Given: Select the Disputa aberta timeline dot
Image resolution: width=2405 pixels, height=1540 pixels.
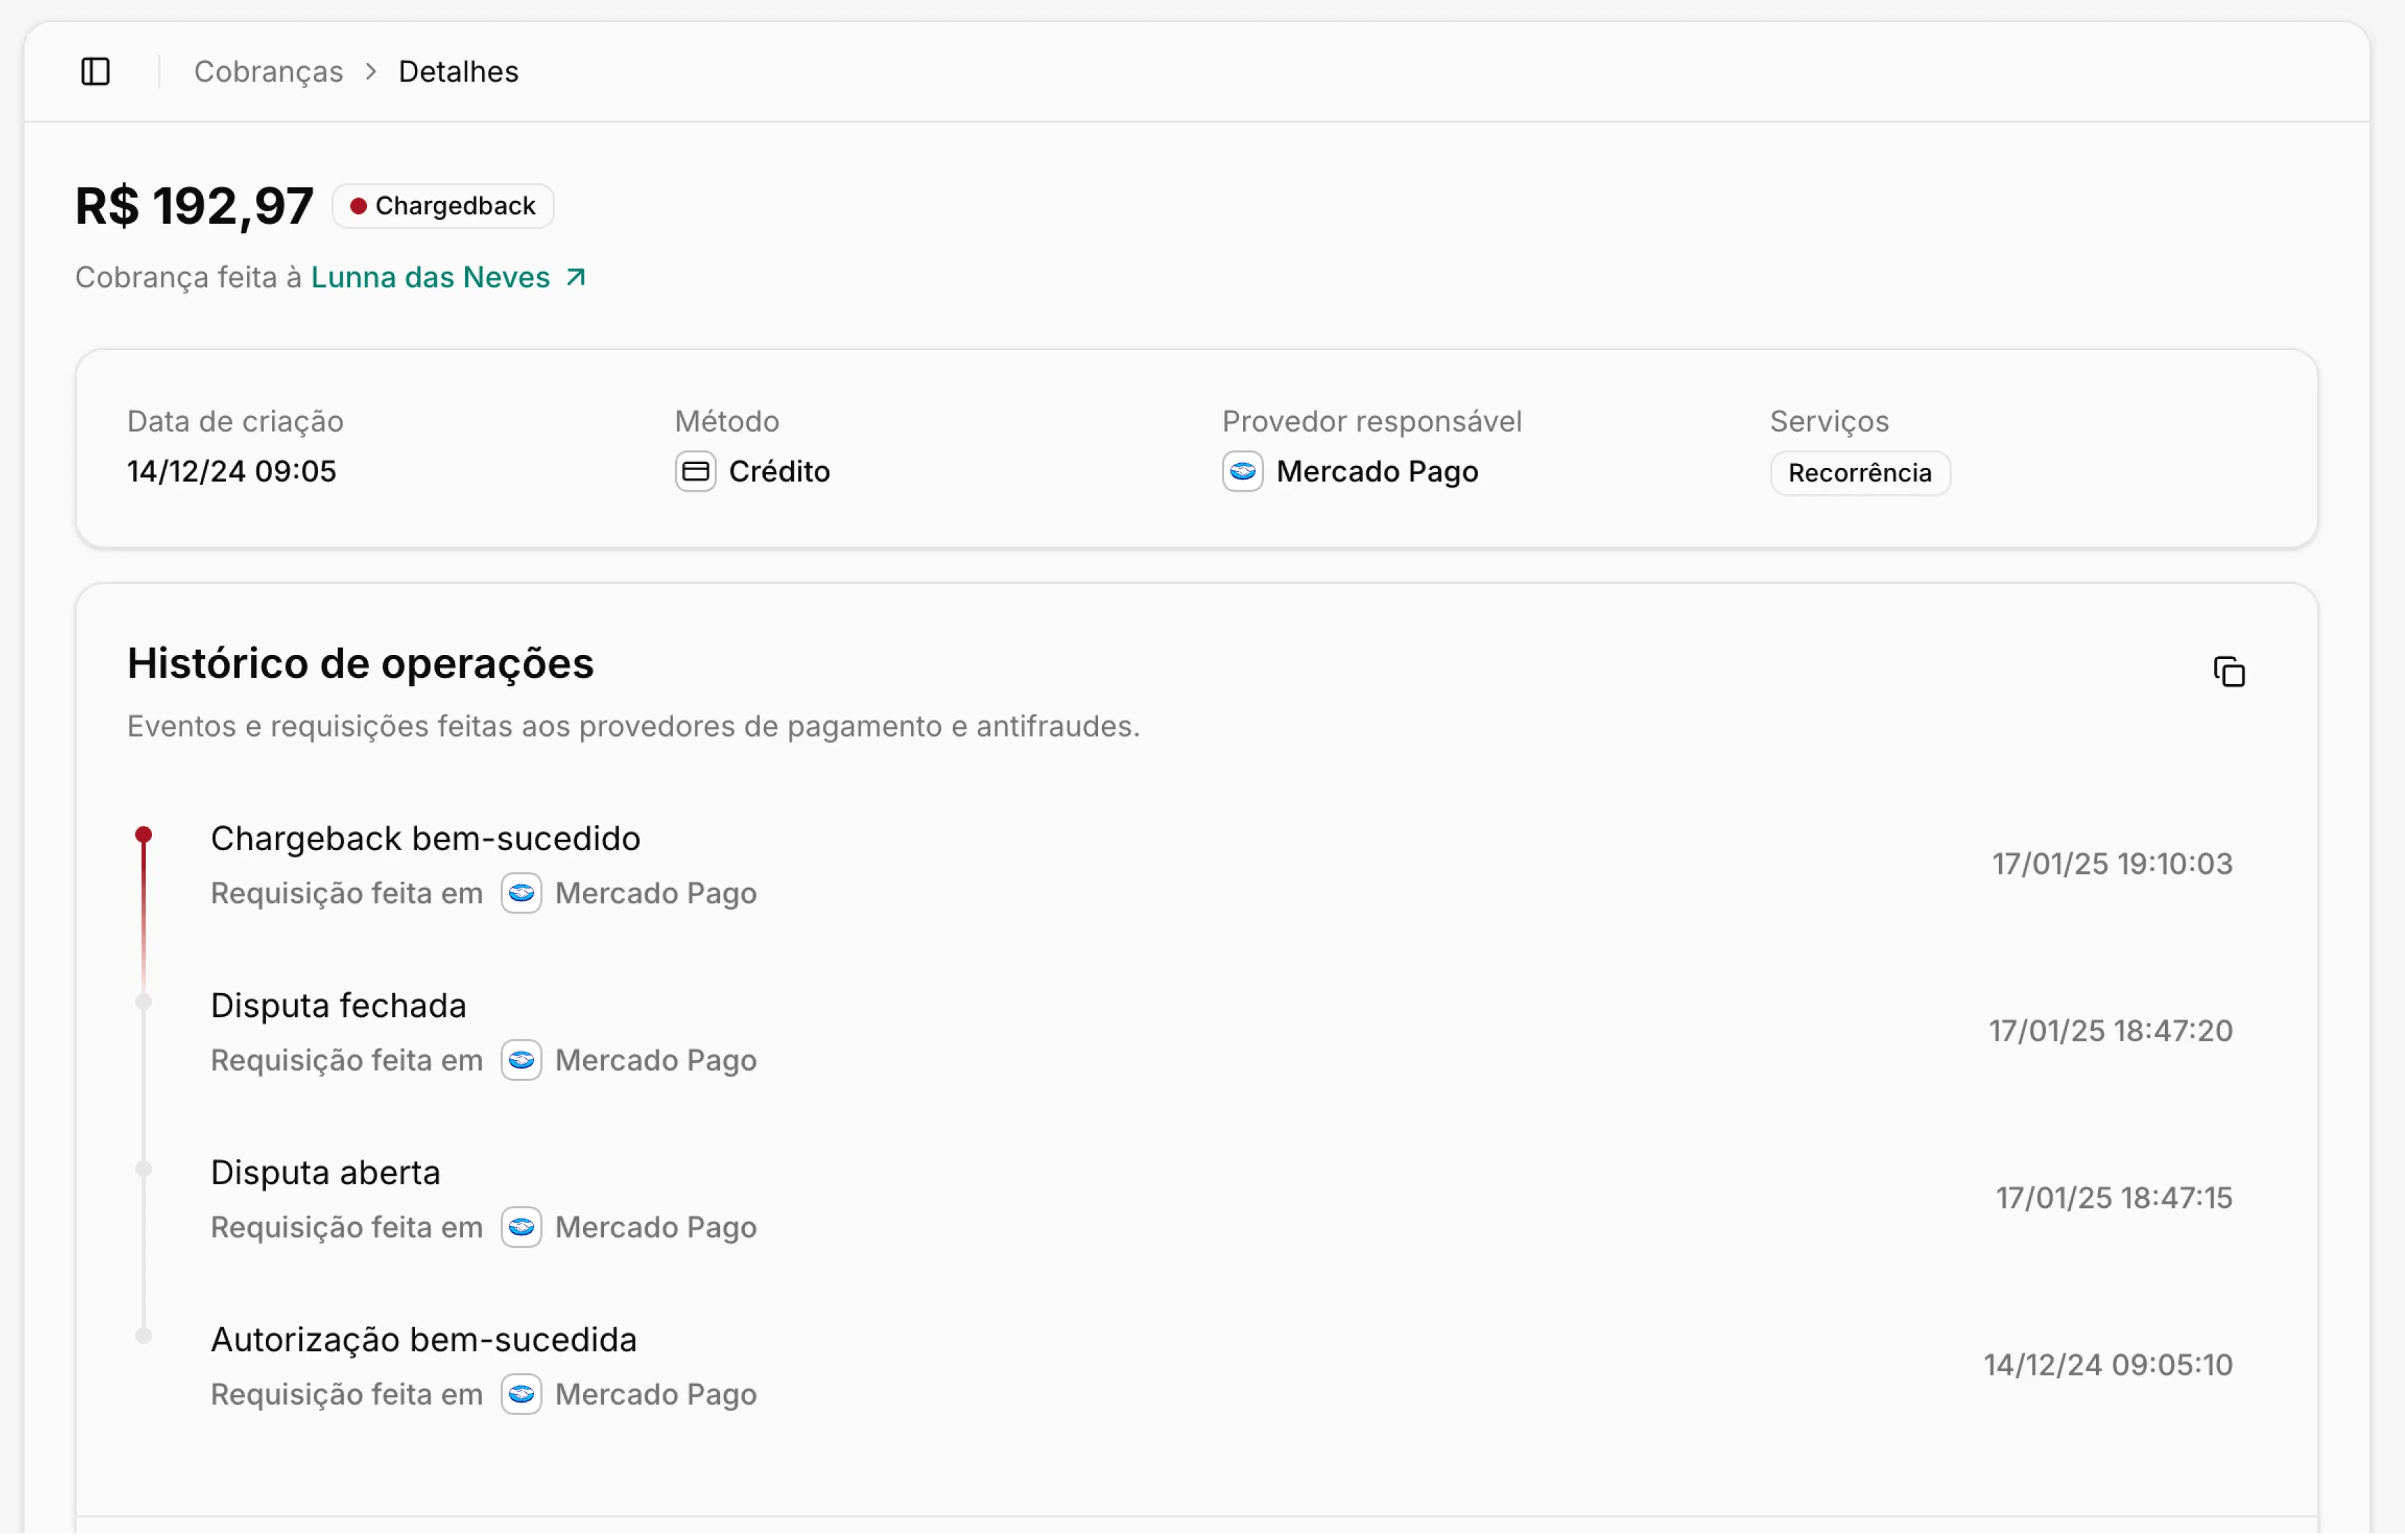Looking at the screenshot, I should 144,1169.
